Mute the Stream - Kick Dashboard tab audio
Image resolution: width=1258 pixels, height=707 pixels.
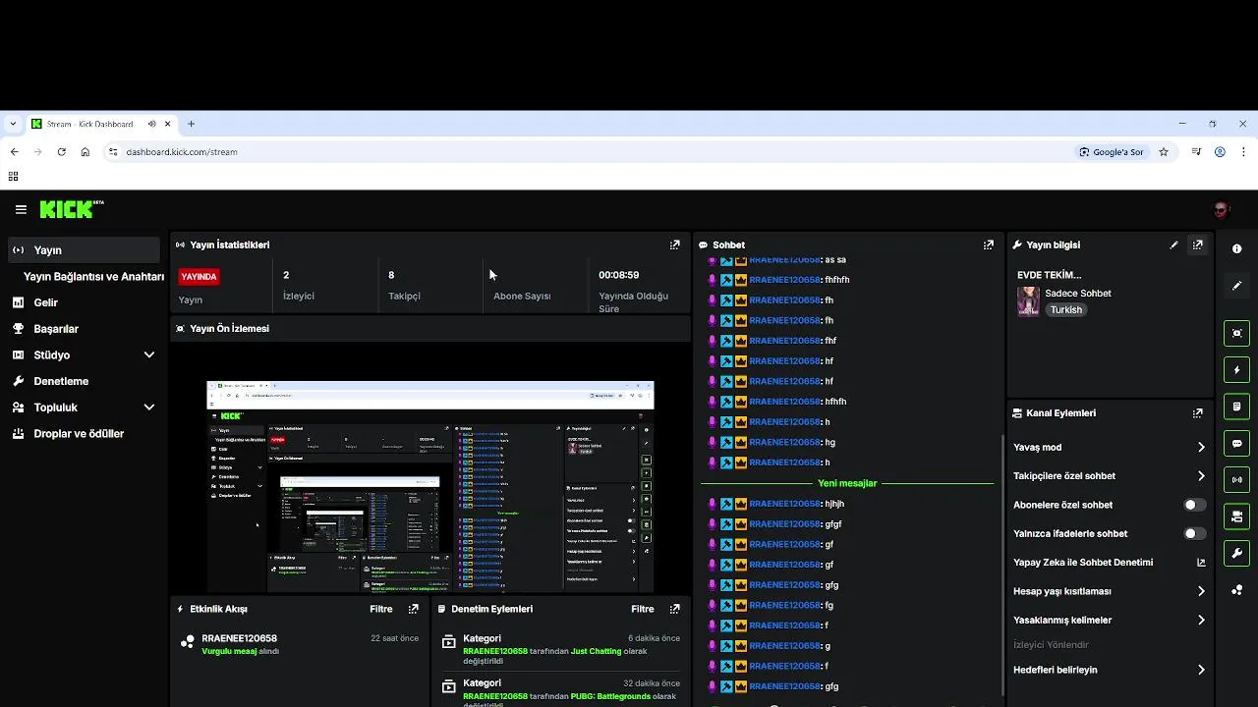[151, 124]
